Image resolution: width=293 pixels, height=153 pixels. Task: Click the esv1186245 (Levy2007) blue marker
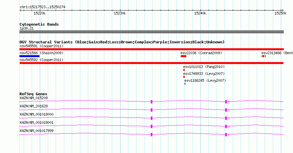click(x=185, y=84)
